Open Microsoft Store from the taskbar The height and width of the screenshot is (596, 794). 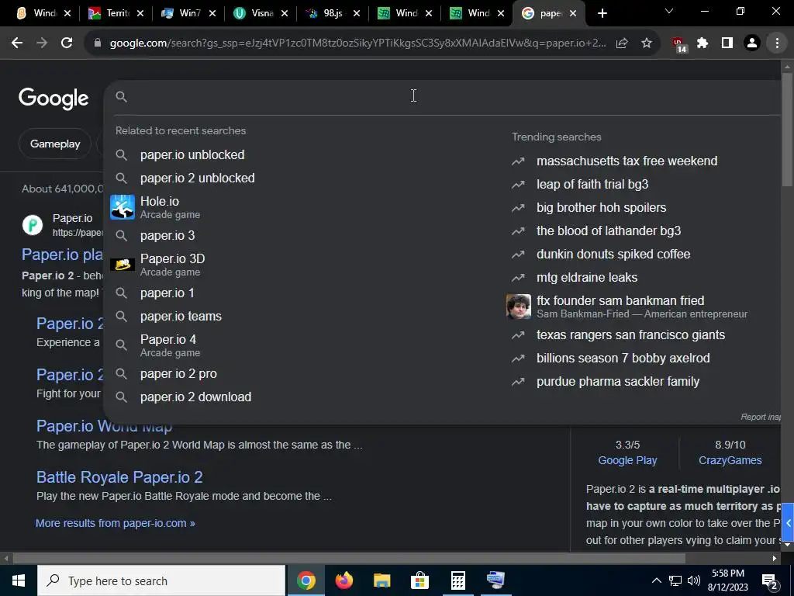[419, 580]
